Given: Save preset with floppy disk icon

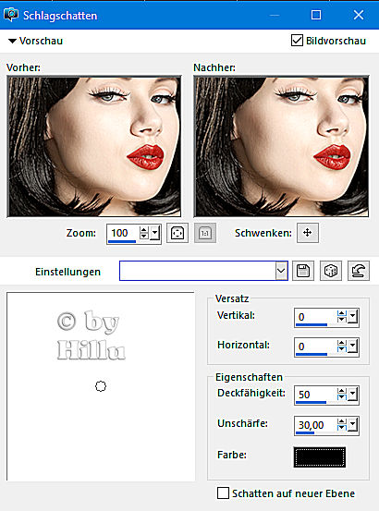Looking at the screenshot, I should tap(303, 271).
